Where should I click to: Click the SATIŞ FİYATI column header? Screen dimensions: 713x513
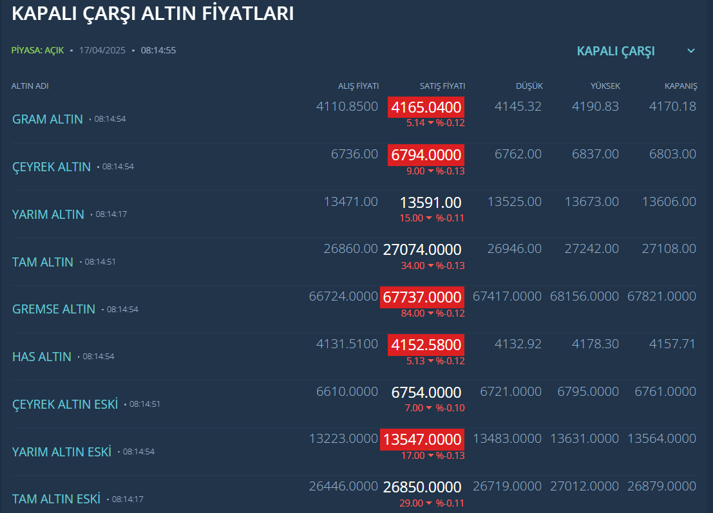tap(442, 86)
